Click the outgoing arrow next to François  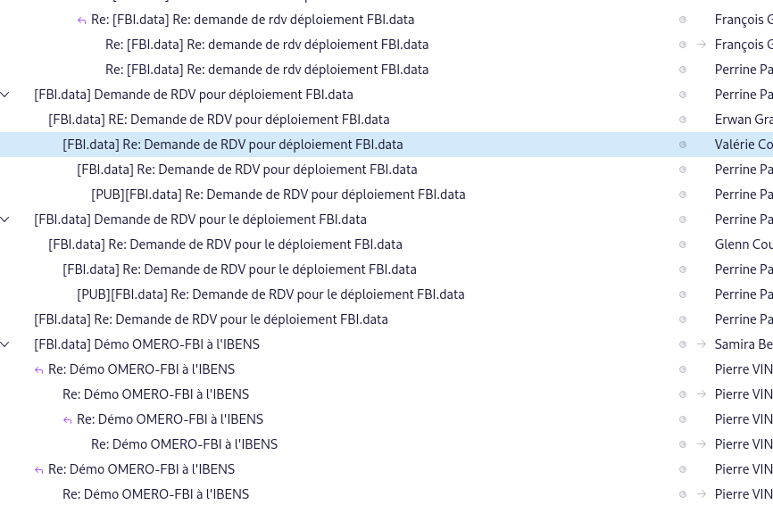(x=702, y=45)
